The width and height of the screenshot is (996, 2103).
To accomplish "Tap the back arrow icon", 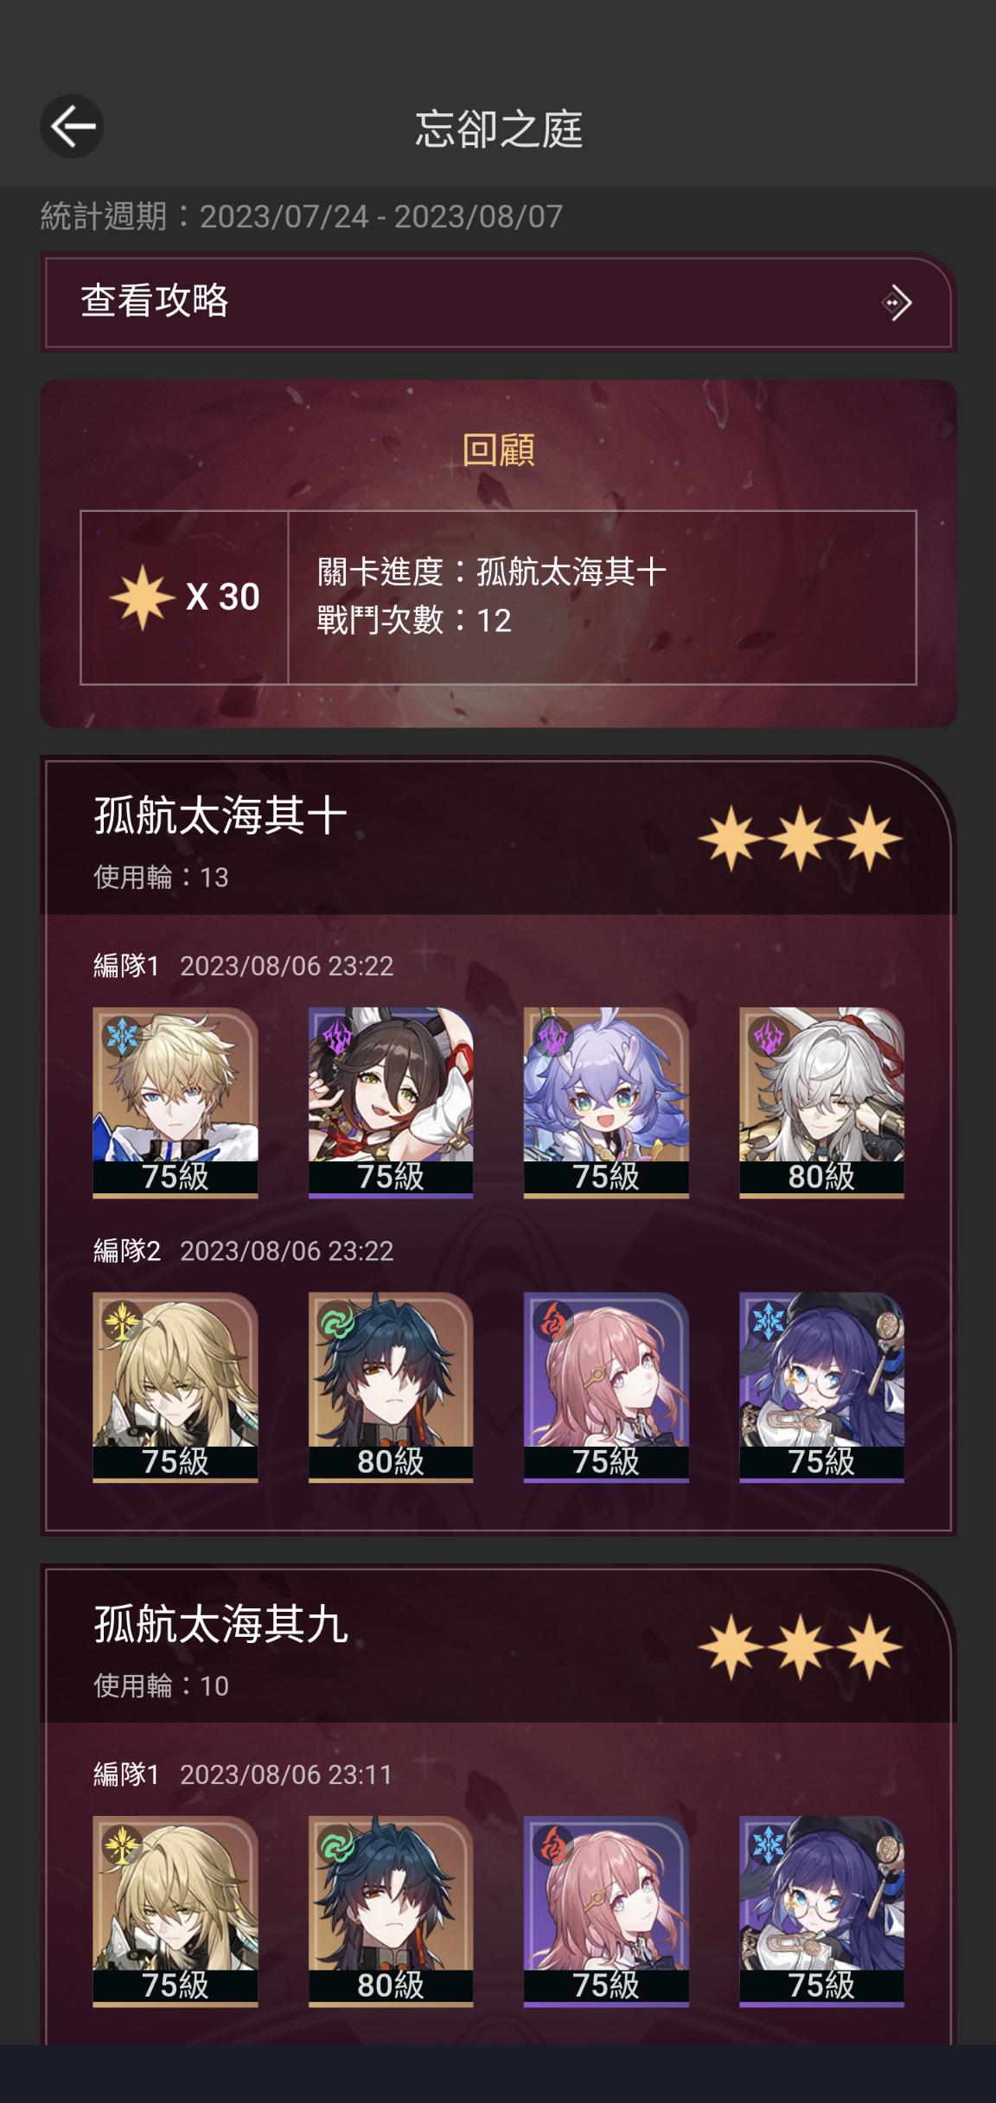I will (x=72, y=126).
